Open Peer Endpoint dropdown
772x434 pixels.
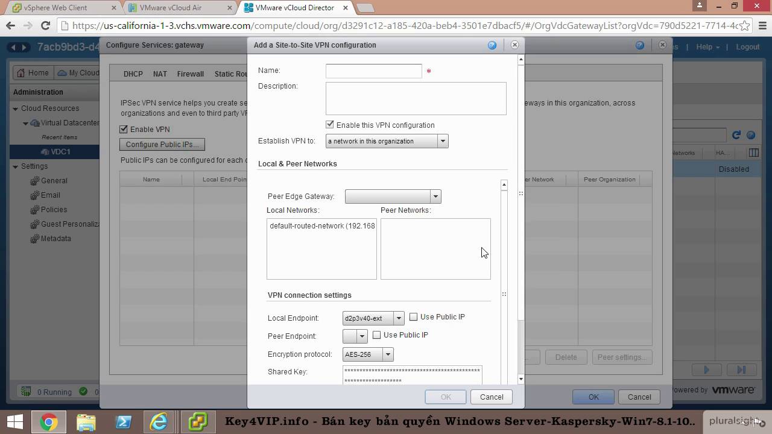point(355,336)
